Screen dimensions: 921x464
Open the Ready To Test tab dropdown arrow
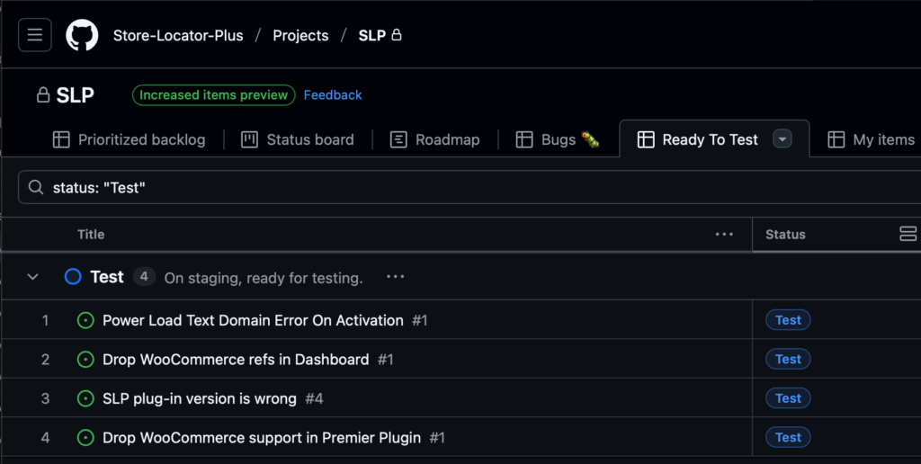coord(782,139)
